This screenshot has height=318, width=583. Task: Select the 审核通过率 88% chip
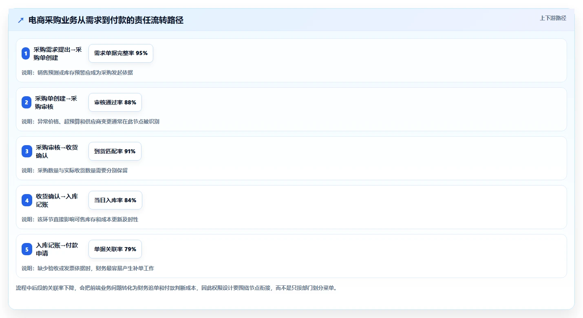115,102
